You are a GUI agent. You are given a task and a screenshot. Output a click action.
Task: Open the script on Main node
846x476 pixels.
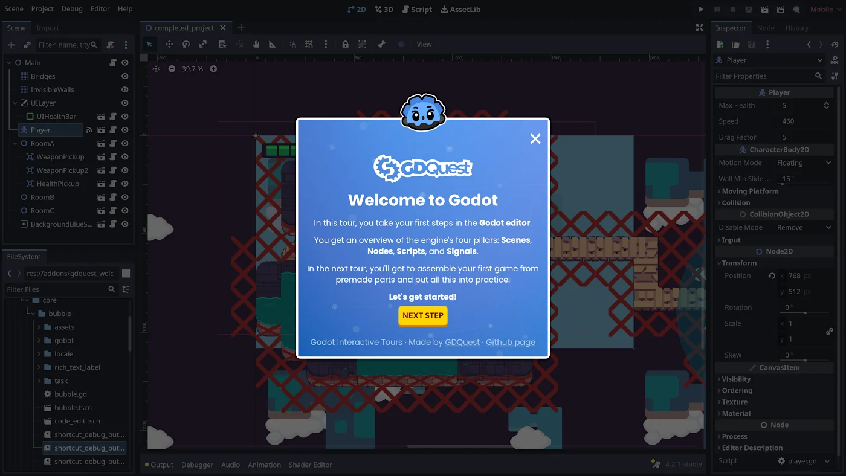point(113,63)
